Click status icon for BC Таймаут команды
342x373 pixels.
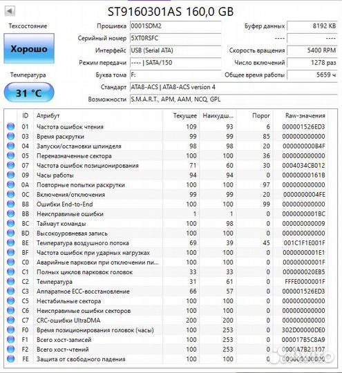pyautogui.click(x=11, y=223)
